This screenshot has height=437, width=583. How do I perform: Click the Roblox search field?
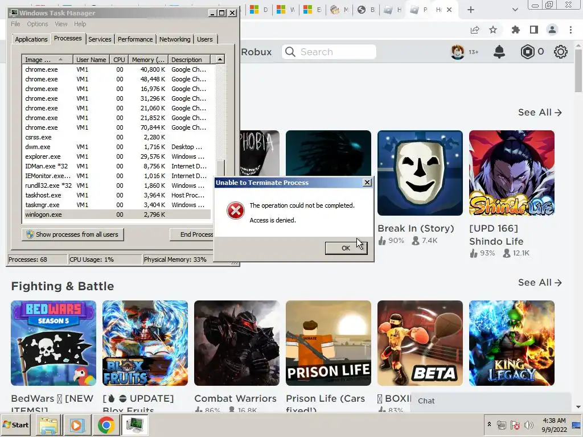[x=329, y=52]
